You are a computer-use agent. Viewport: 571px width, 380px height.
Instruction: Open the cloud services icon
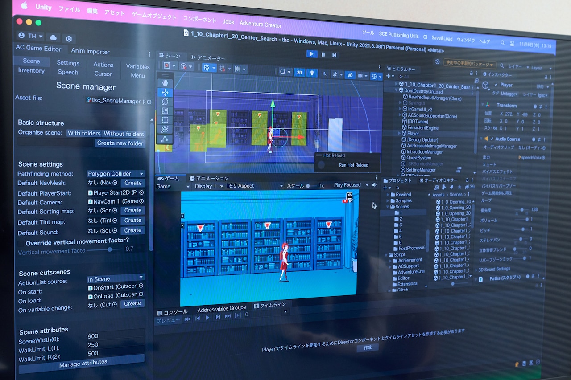54,37
